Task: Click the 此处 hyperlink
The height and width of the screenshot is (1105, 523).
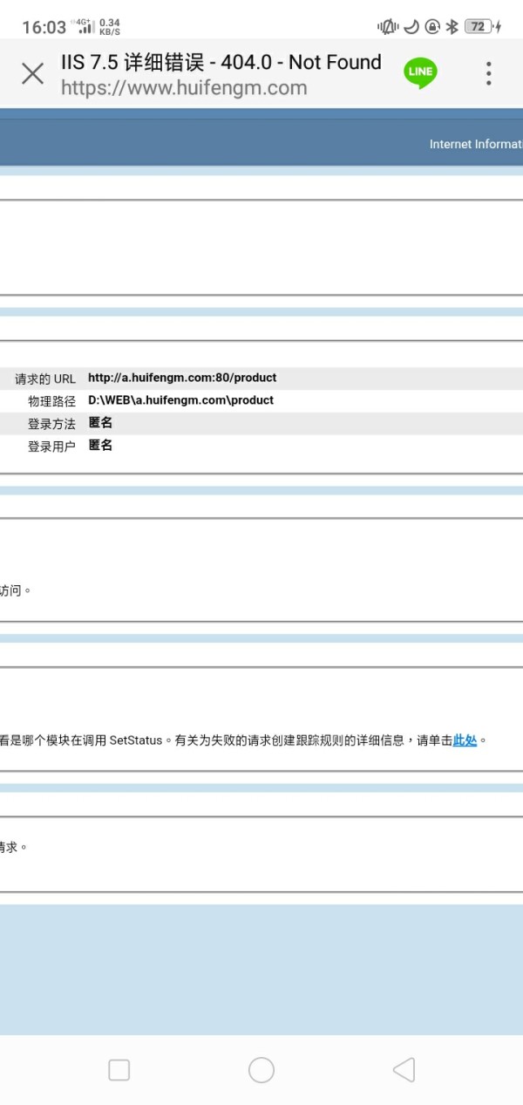Action: coord(465,740)
